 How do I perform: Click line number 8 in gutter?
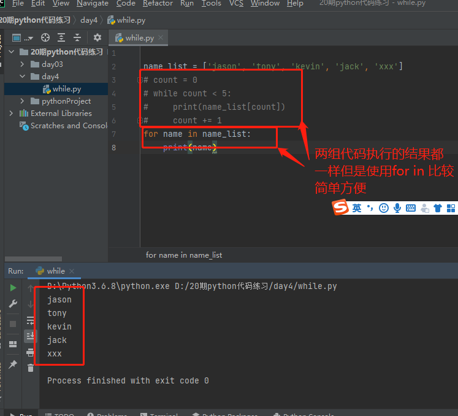coord(113,148)
